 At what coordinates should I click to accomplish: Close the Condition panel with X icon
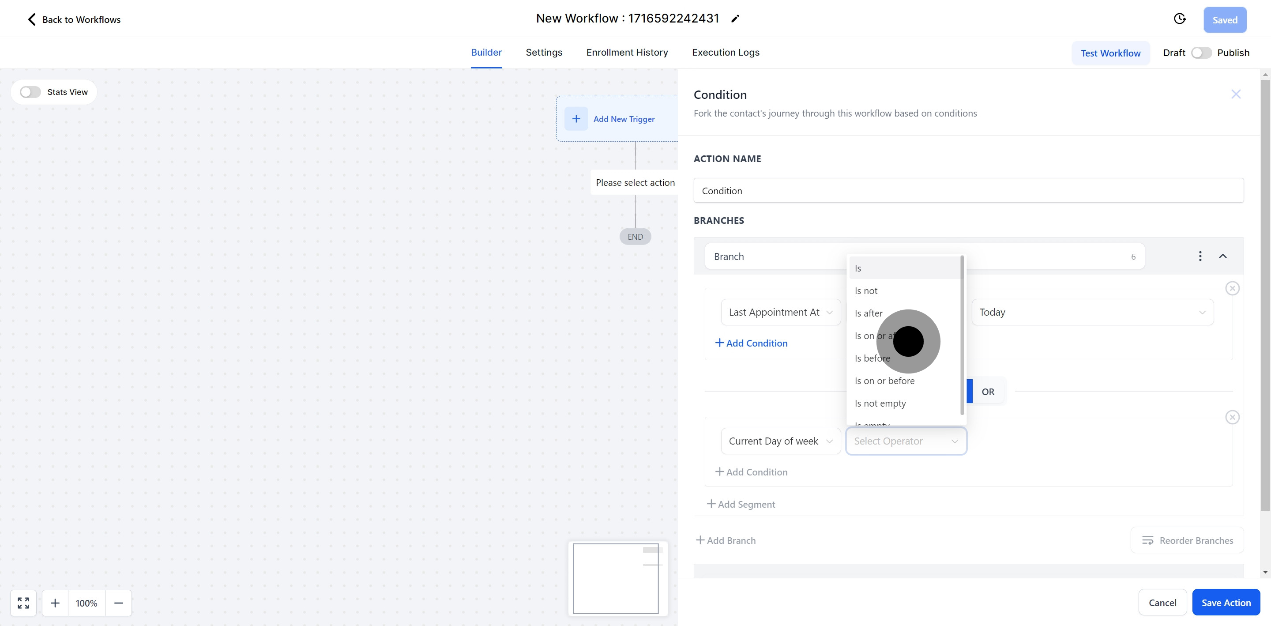click(x=1236, y=94)
